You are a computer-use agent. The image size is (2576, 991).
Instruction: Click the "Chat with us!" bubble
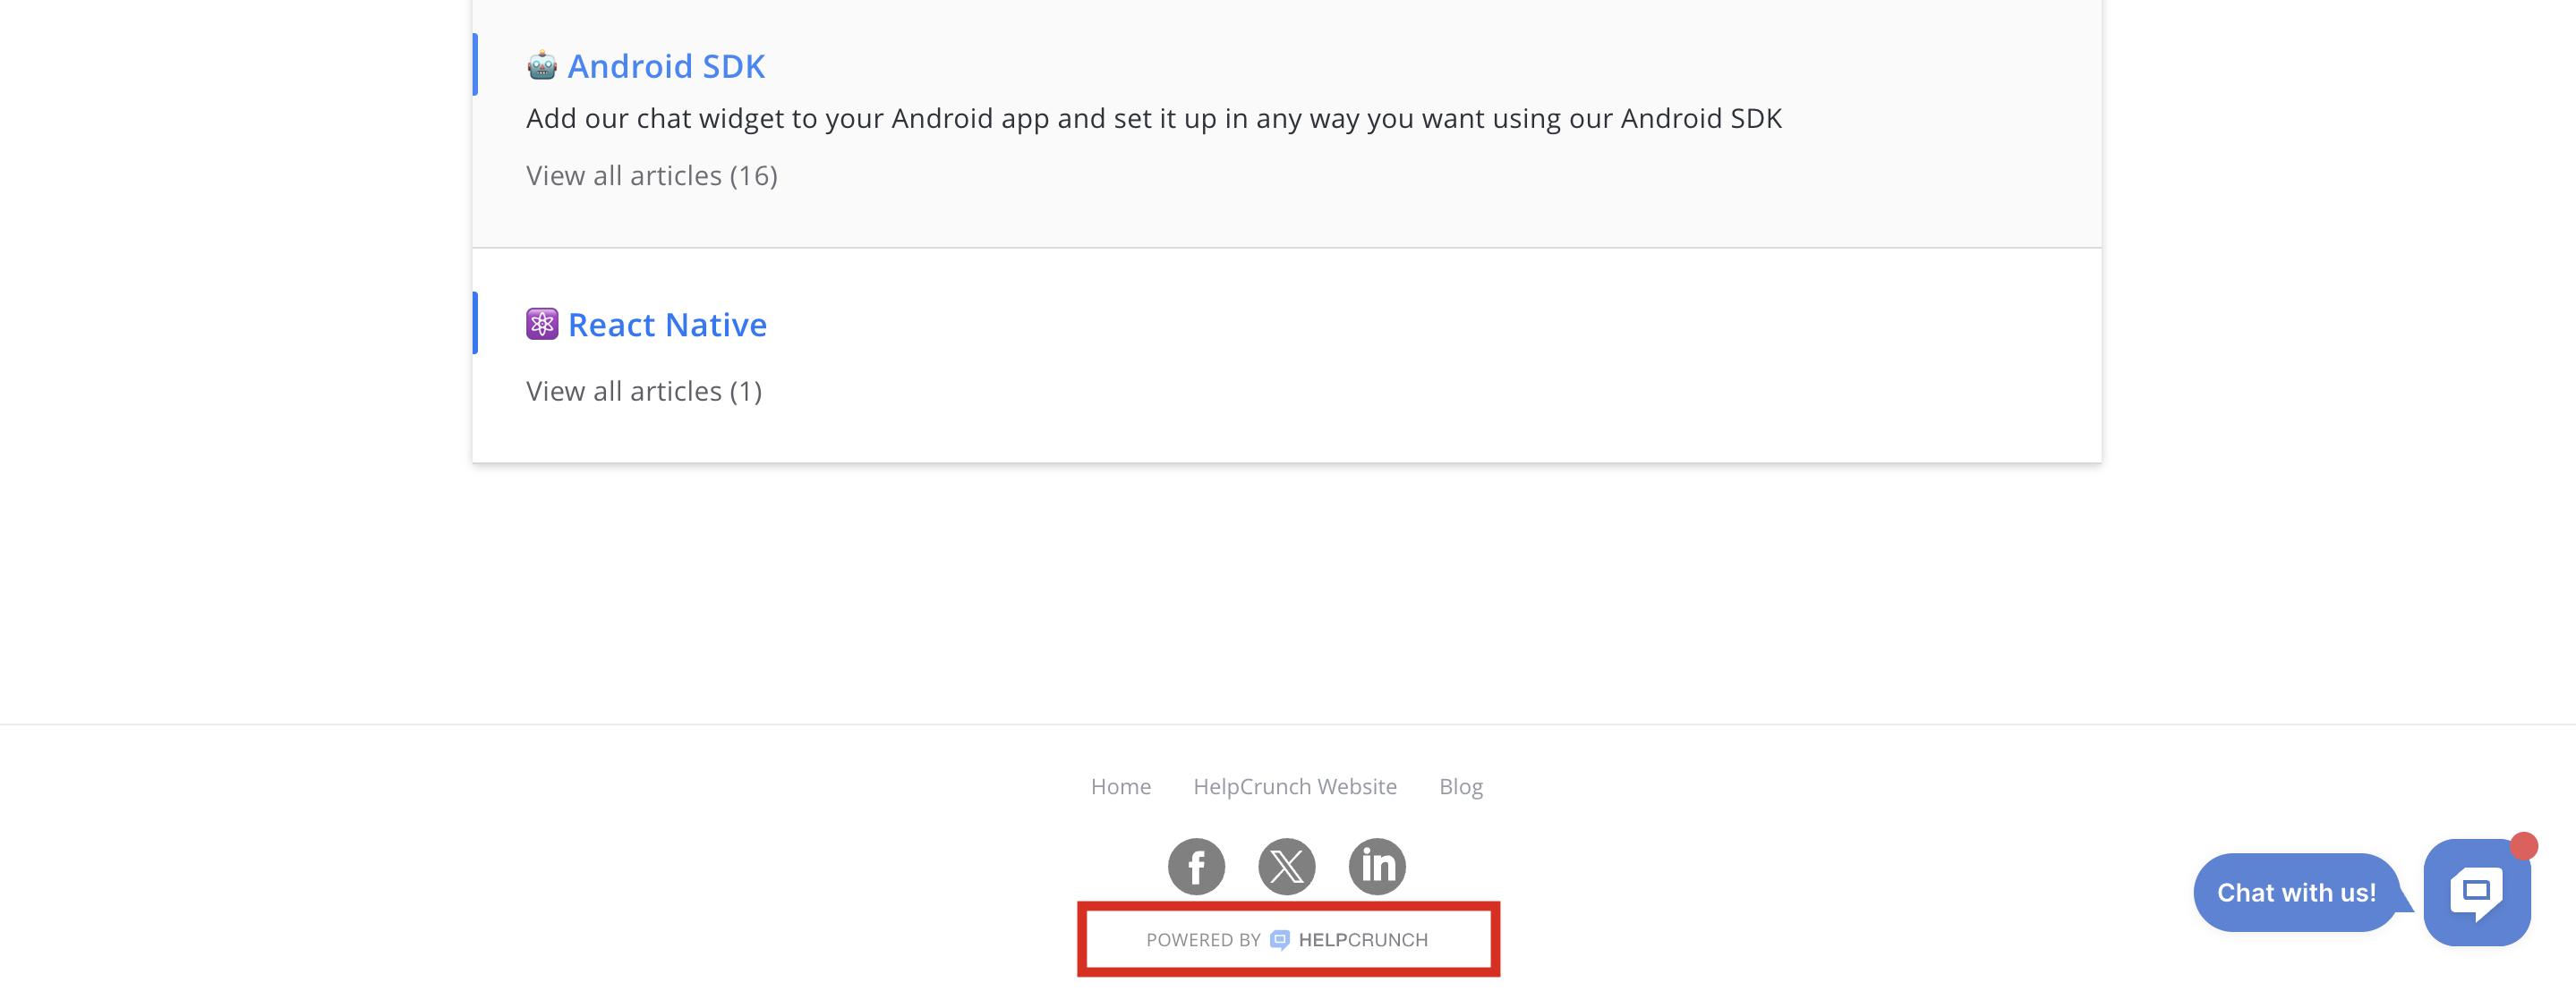[x=2296, y=894]
